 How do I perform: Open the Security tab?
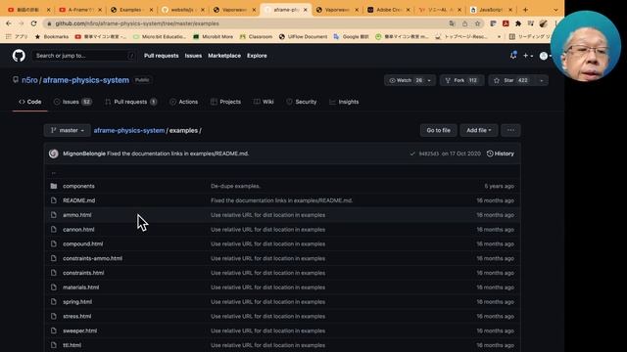click(x=302, y=102)
